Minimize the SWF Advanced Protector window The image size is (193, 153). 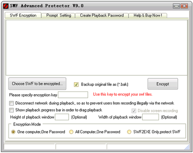[176, 6]
